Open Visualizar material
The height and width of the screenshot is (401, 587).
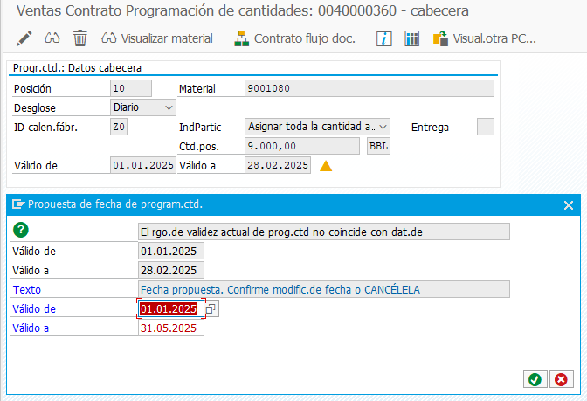[157, 38]
